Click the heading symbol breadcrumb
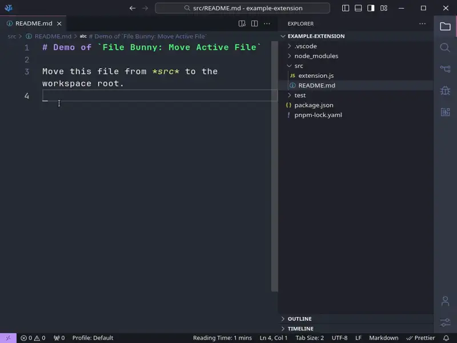 [x=143, y=37]
